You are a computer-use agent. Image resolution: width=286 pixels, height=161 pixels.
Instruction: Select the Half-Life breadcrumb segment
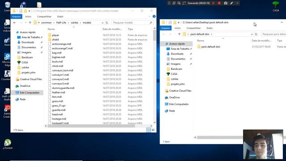coord(61,23)
